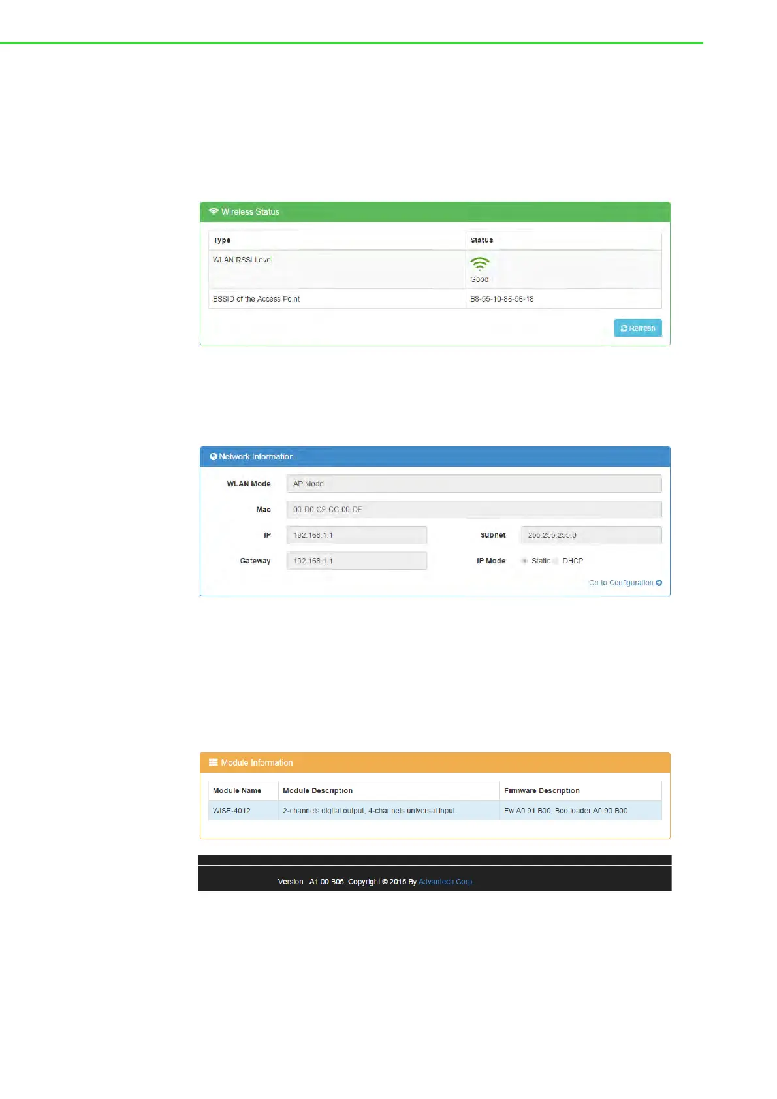Screen dimensions: 777x1099
Task: Click the Network Information panel title
Action: (256, 456)
